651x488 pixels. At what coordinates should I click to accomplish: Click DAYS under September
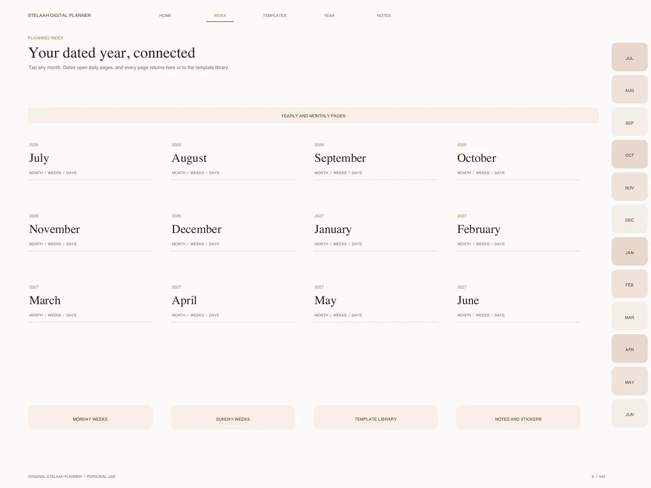pos(357,173)
